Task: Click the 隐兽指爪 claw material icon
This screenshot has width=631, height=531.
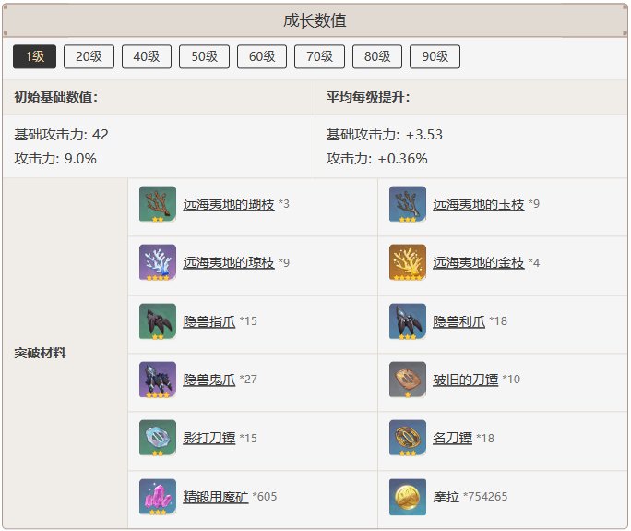Action: point(158,321)
